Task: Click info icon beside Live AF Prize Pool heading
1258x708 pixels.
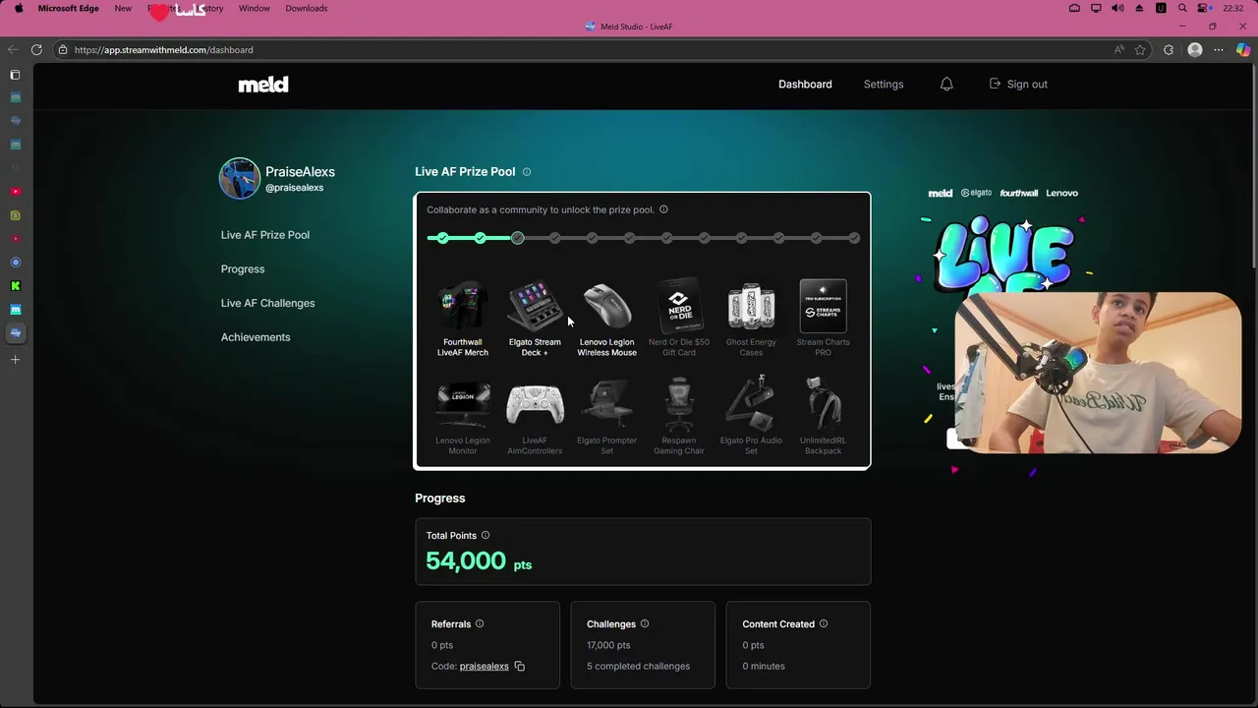Action: coord(527,172)
